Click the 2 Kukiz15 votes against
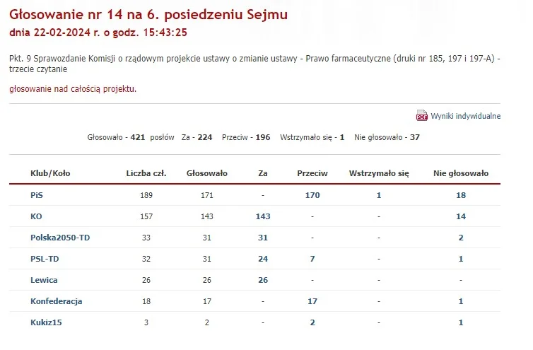The image size is (533, 350). pos(312,322)
